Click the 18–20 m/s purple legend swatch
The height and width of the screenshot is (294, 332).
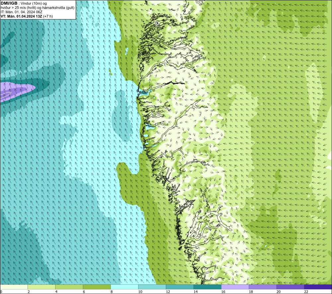263,287
